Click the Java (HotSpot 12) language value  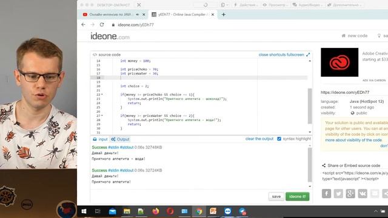point(366,102)
